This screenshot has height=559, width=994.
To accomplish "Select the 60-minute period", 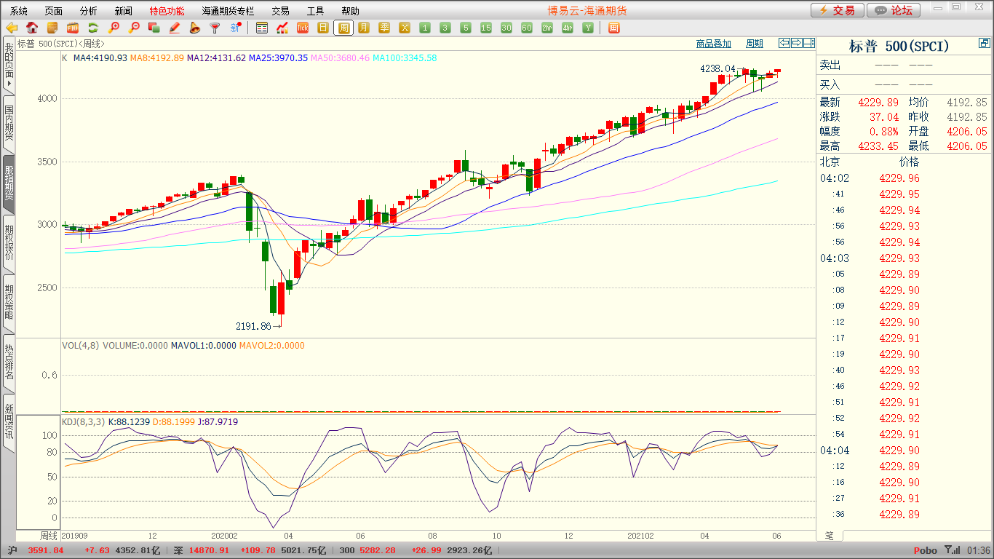I will coord(527,28).
